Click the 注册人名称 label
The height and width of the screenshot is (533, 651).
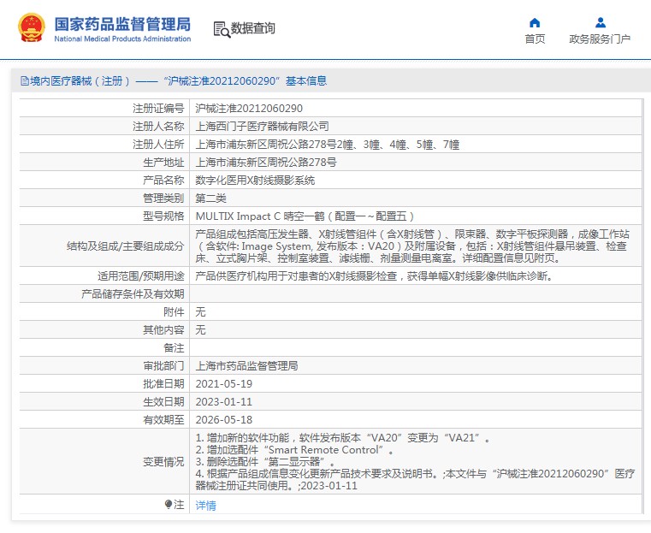pyautogui.click(x=158, y=127)
